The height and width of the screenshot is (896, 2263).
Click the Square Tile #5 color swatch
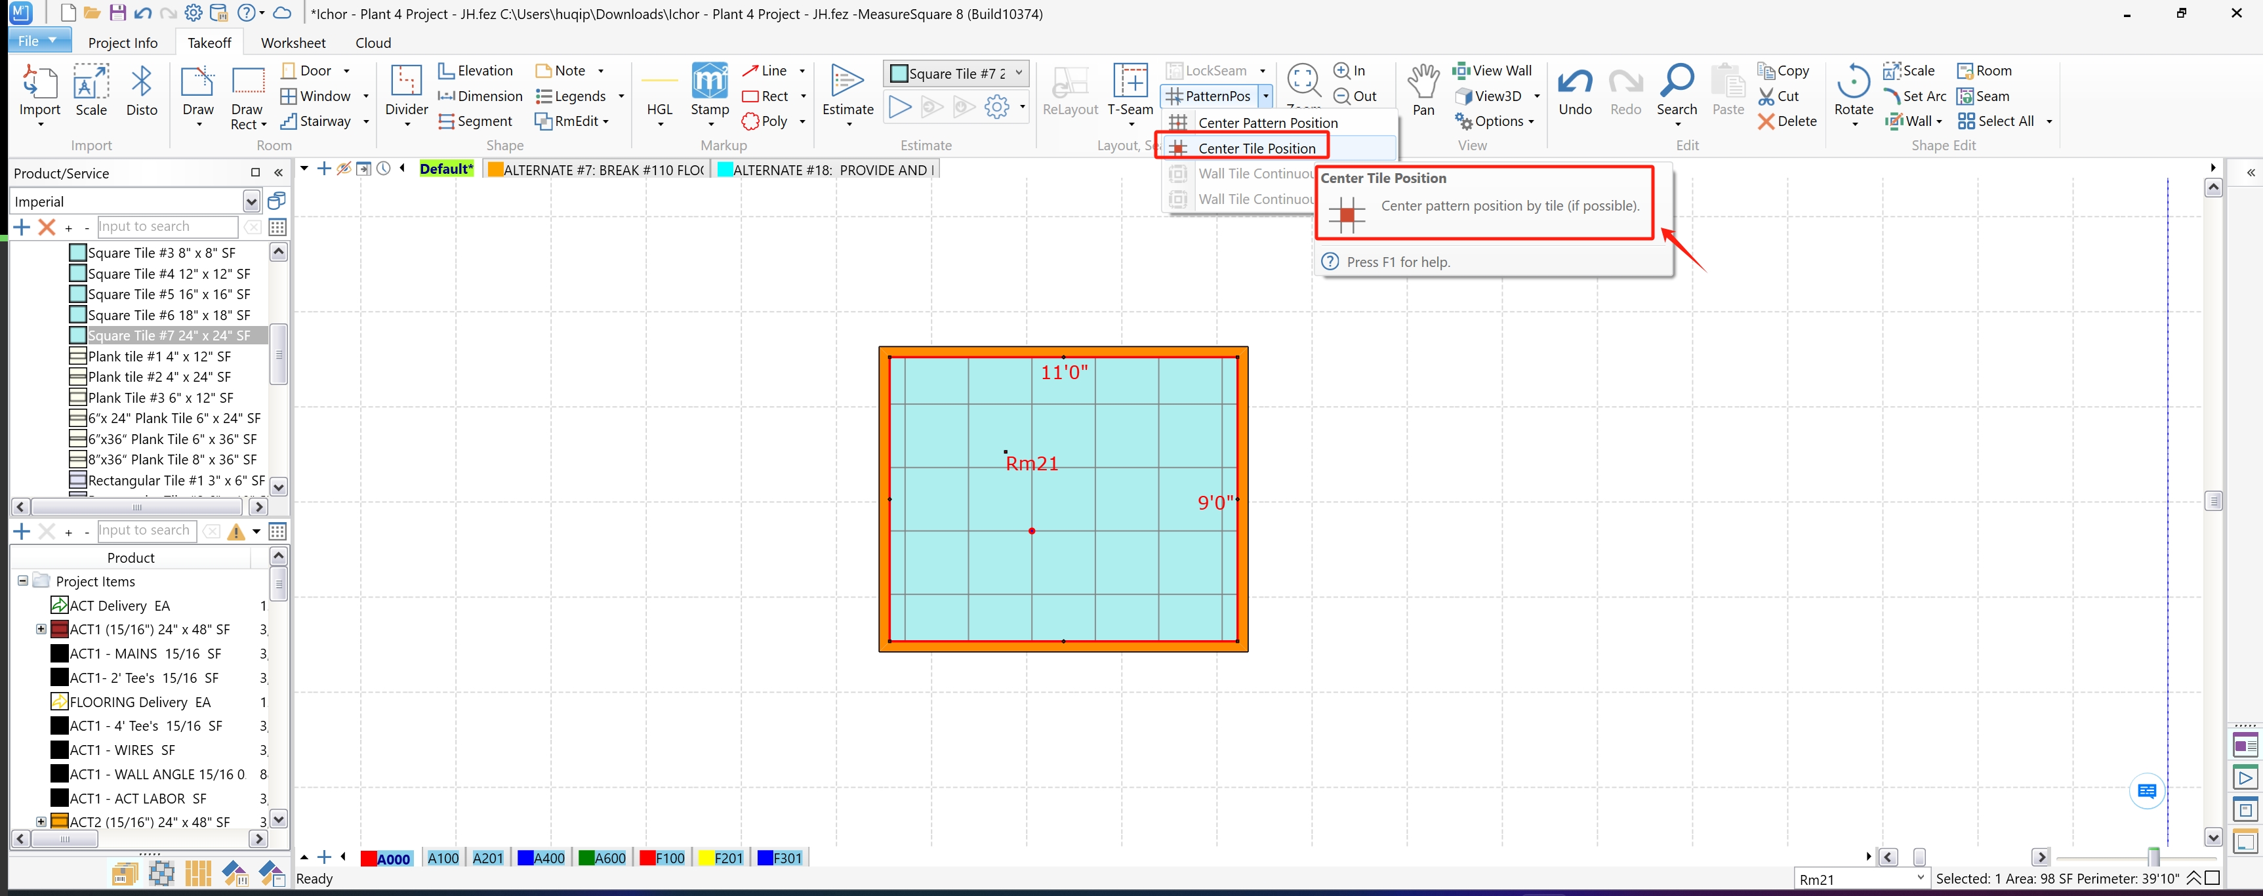[x=77, y=295]
